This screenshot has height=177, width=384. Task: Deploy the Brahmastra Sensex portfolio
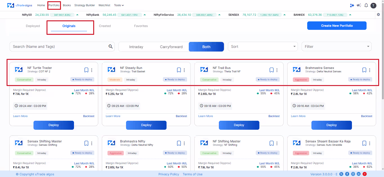pos(332,125)
